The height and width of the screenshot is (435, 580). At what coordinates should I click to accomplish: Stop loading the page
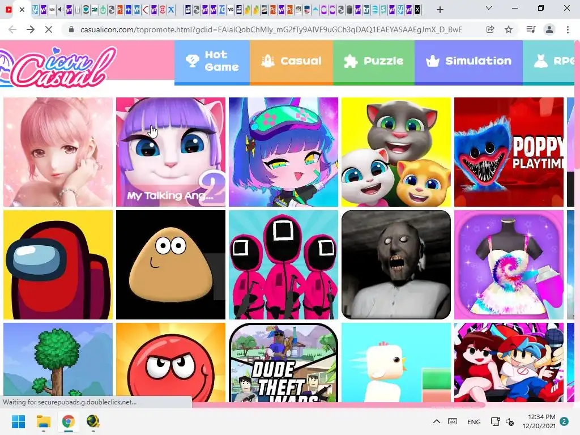click(49, 29)
